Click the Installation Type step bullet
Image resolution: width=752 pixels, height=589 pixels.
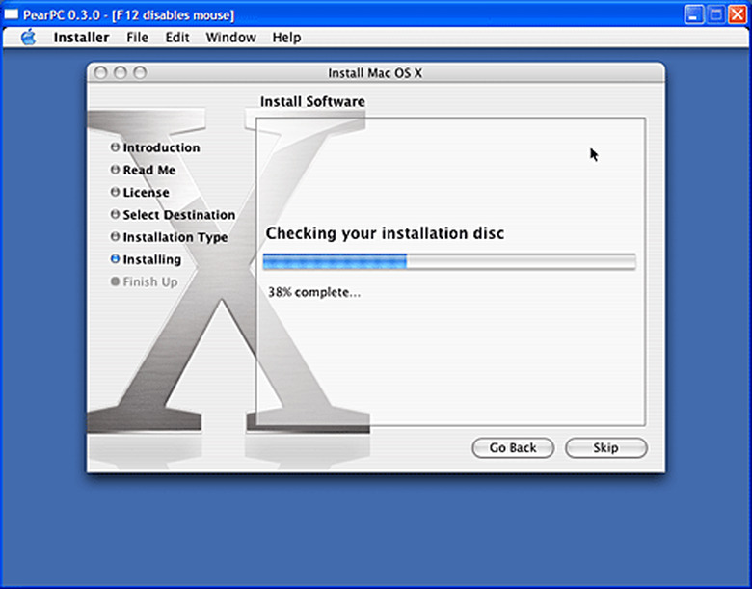(x=115, y=236)
